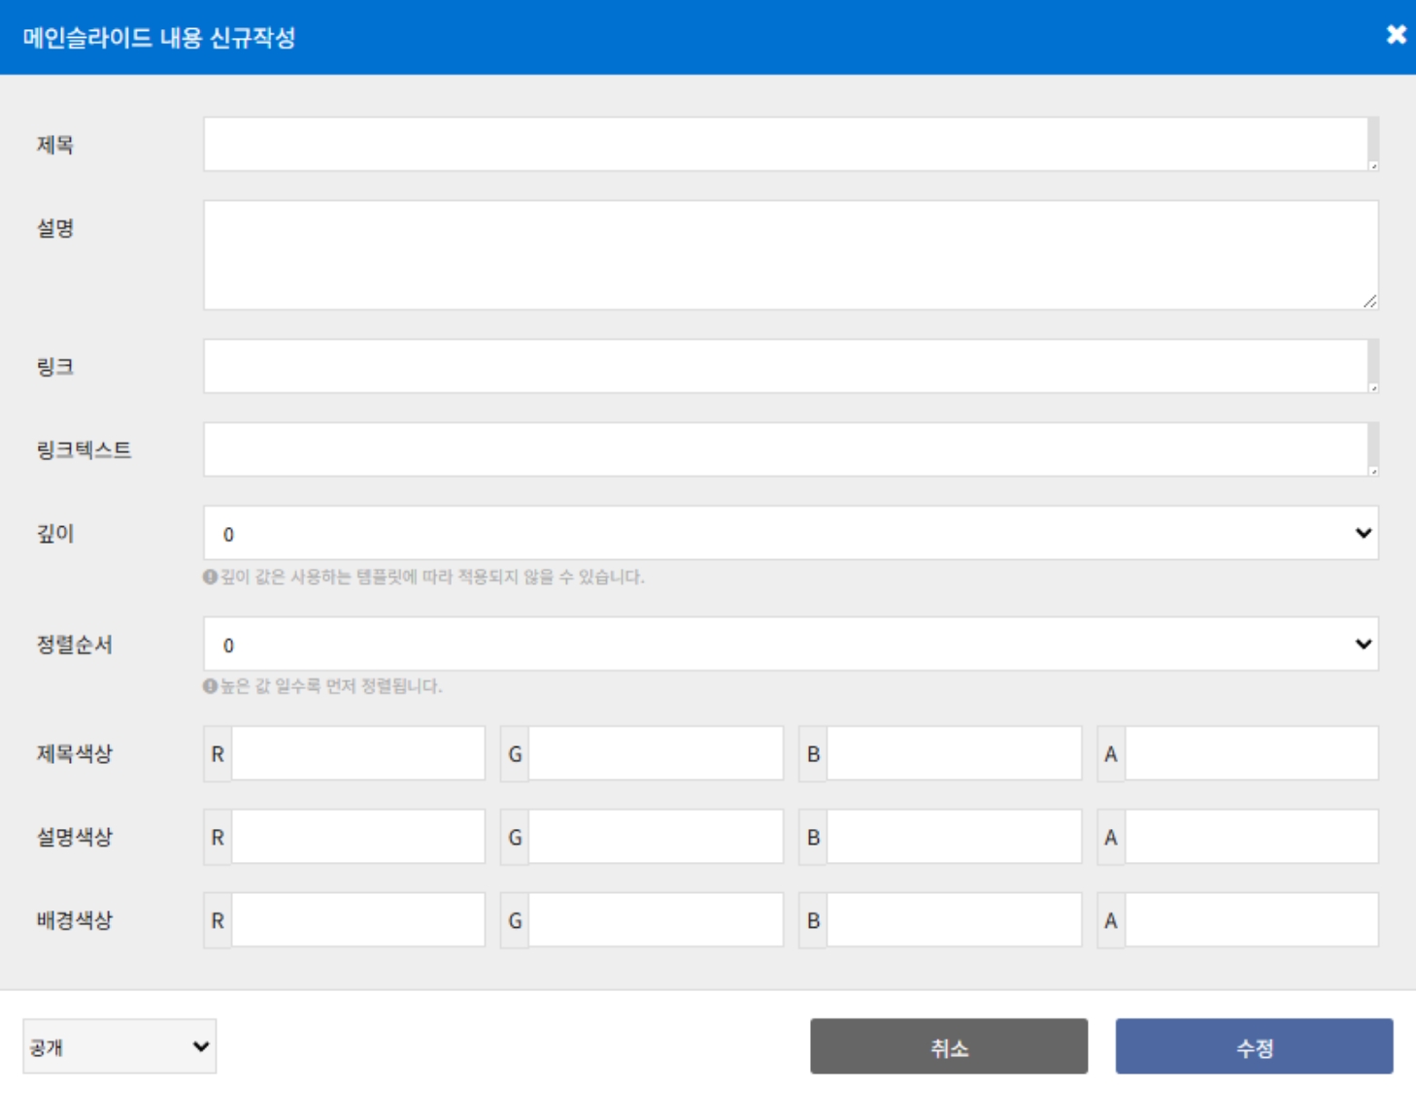Close the 메인슬라이드 내용 신규작성 dialog
This screenshot has height=1093, width=1416.
point(1396,35)
